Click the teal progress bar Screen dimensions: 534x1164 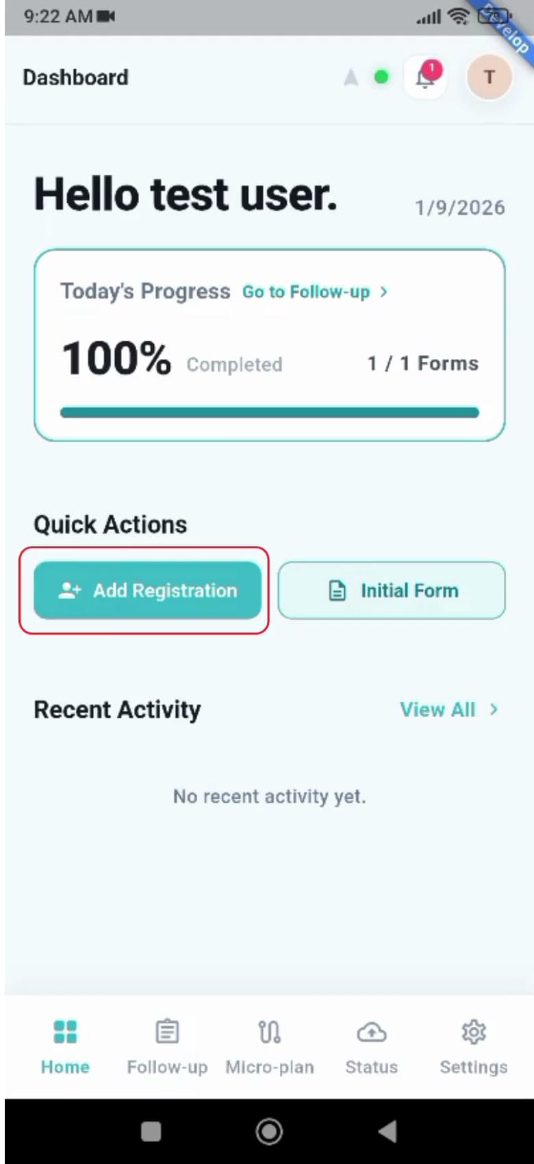pyautogui.click(x=270, y=413)
